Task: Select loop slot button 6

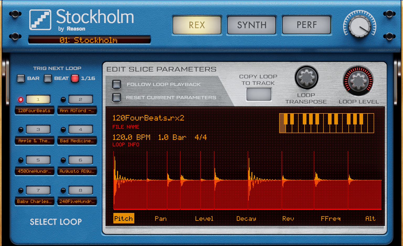Action: tap(81, 160)
